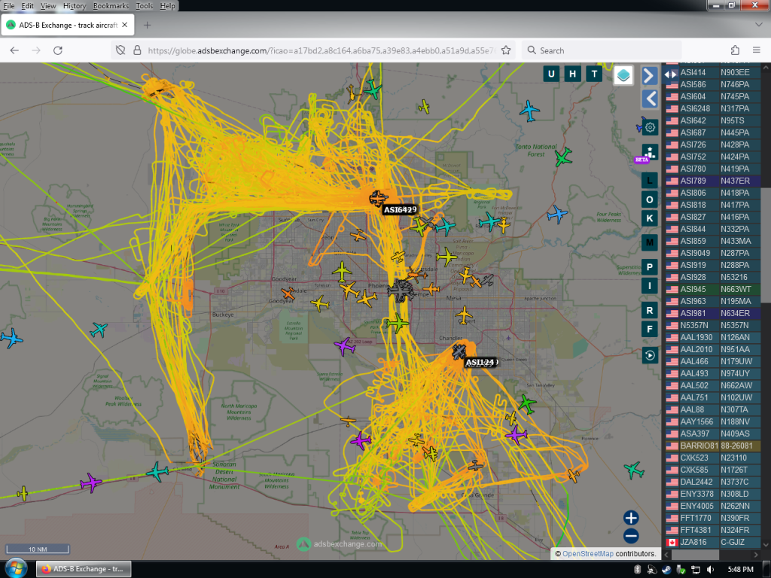Image resolution: width=771 pixels, height=578 pixels.
Task: Click the Bluetooth tray icon
Action: tap(637, 569)
